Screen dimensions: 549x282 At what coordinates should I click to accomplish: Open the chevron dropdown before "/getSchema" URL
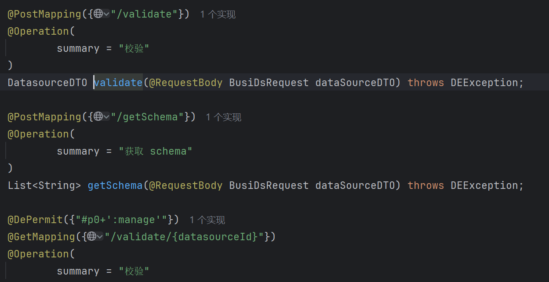tap(106, 117)
